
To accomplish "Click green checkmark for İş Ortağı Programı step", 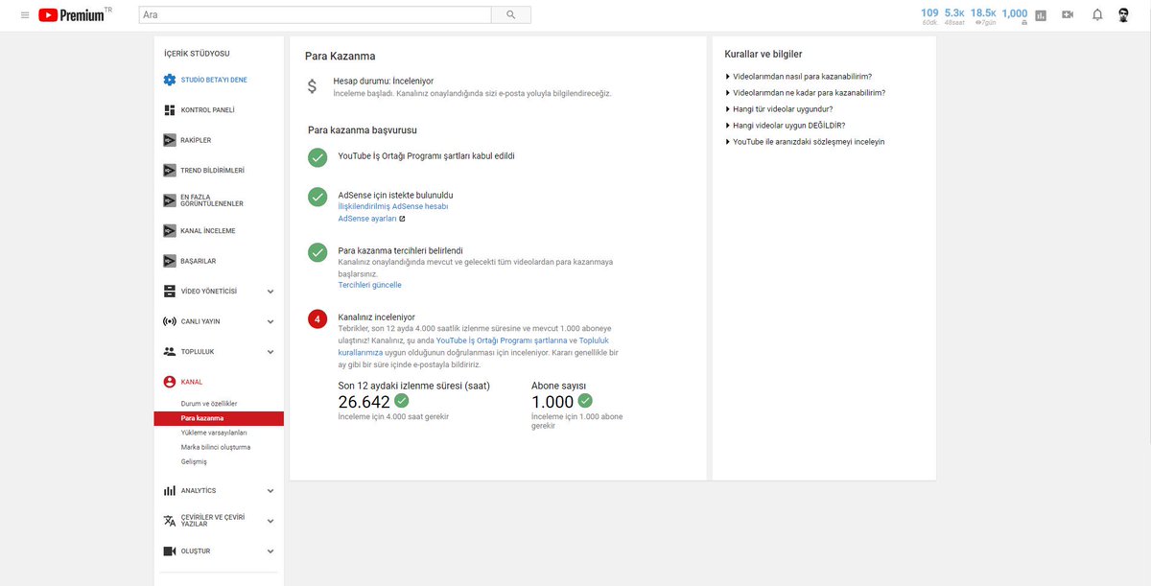I will point(317,157).
